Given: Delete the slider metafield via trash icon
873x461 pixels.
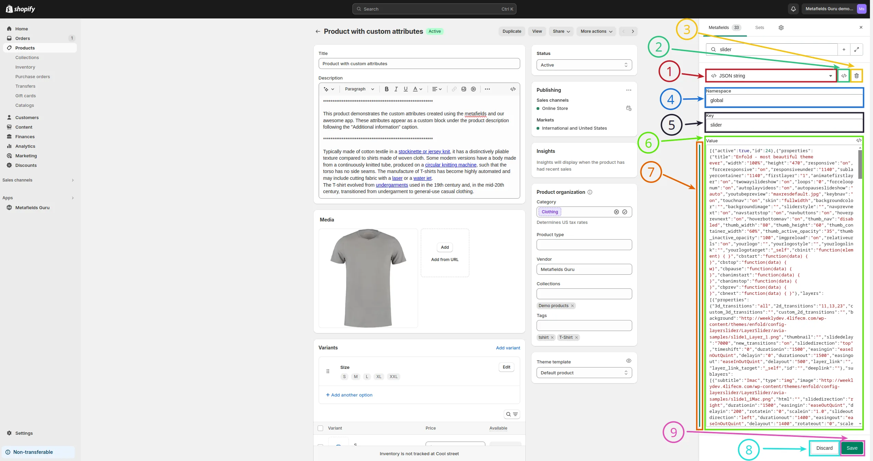Looking at the screenshot, I should [856, 76].
